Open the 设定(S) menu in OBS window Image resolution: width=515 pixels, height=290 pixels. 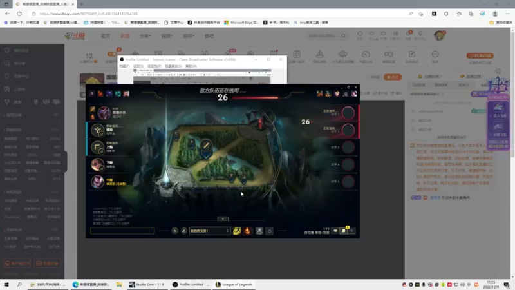[138, 66]
